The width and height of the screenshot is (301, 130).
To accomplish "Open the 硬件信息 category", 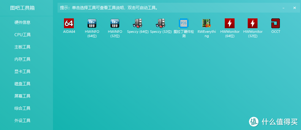I will coord(22,22).
